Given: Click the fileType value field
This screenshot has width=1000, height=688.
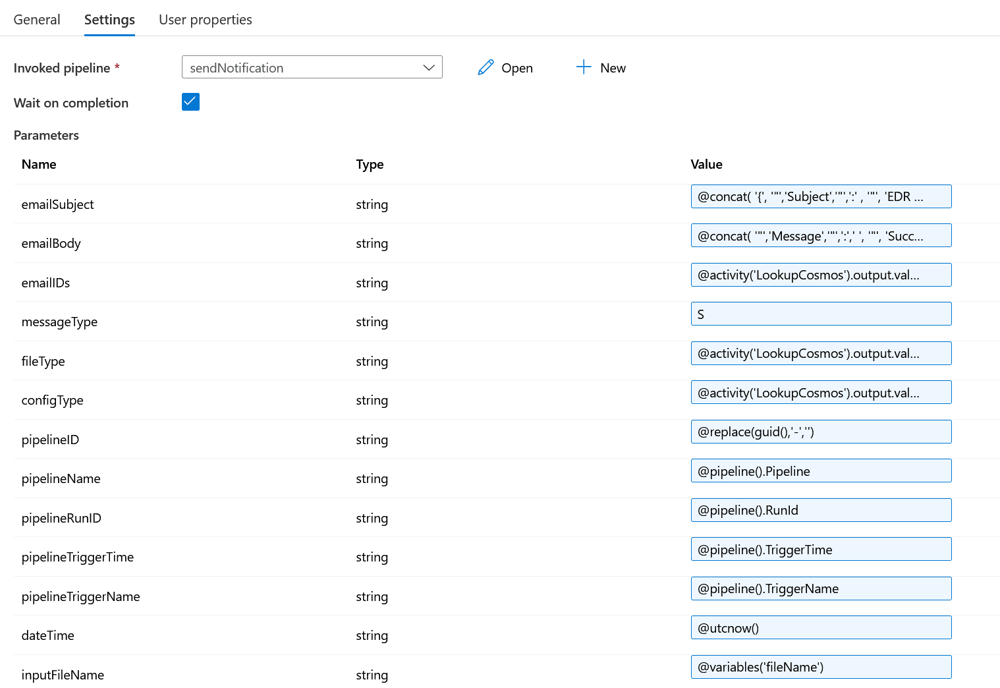Looking at the screenshot, I should [x=820, y=353].
